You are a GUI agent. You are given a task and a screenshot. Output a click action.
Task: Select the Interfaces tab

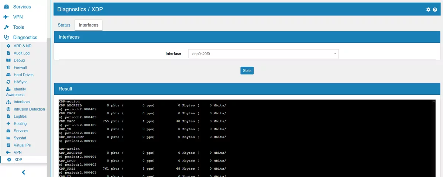(89, 25)
